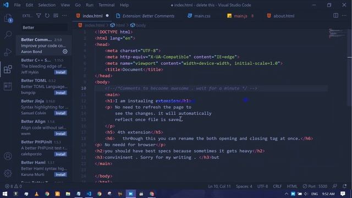This screenshot has height=198, width=352.
Task: Change encoding via UTF-8 status item
Action: pyautogui.click(x=263, y=186)
